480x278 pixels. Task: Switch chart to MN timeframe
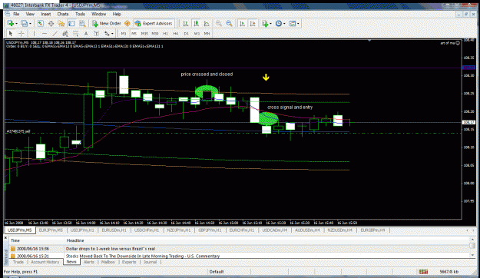(x=207, y=34)
